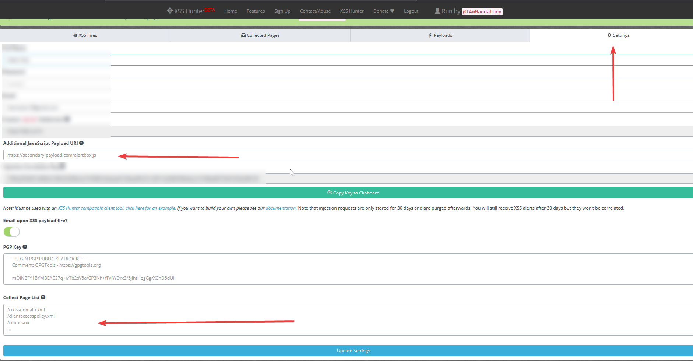Click the Update Settings button
Viewport: 693px width, 361px height.
click(348, 351)
